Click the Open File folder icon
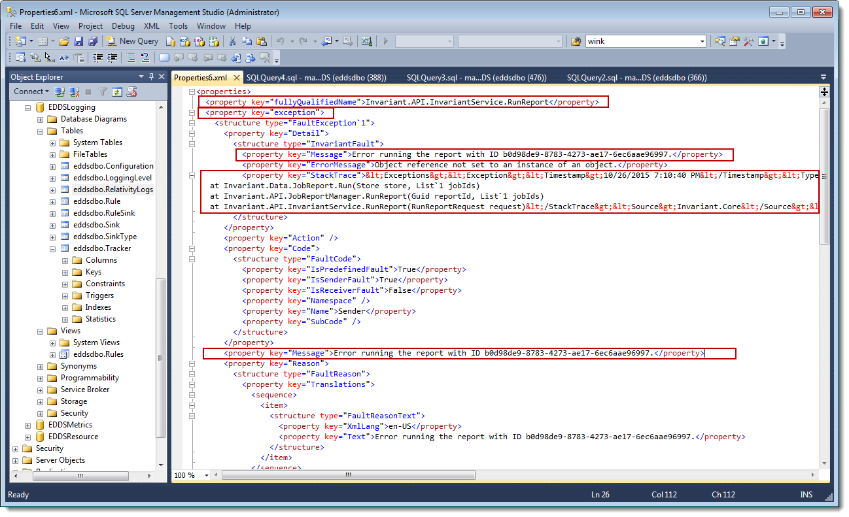 [63, 41]
